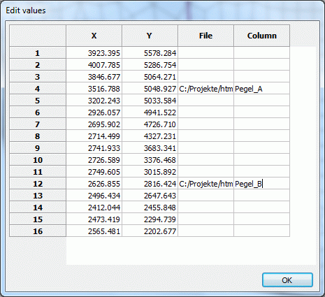Click the File column header
Viewport: 325px width, 297px height.
[205, 36]
